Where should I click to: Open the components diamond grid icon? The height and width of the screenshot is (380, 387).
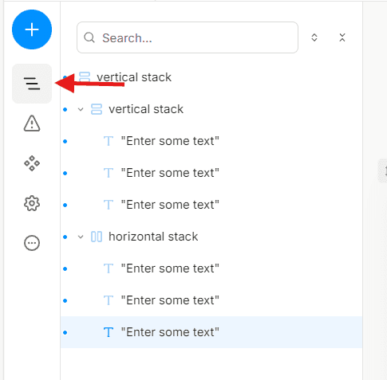pos(32,163)
